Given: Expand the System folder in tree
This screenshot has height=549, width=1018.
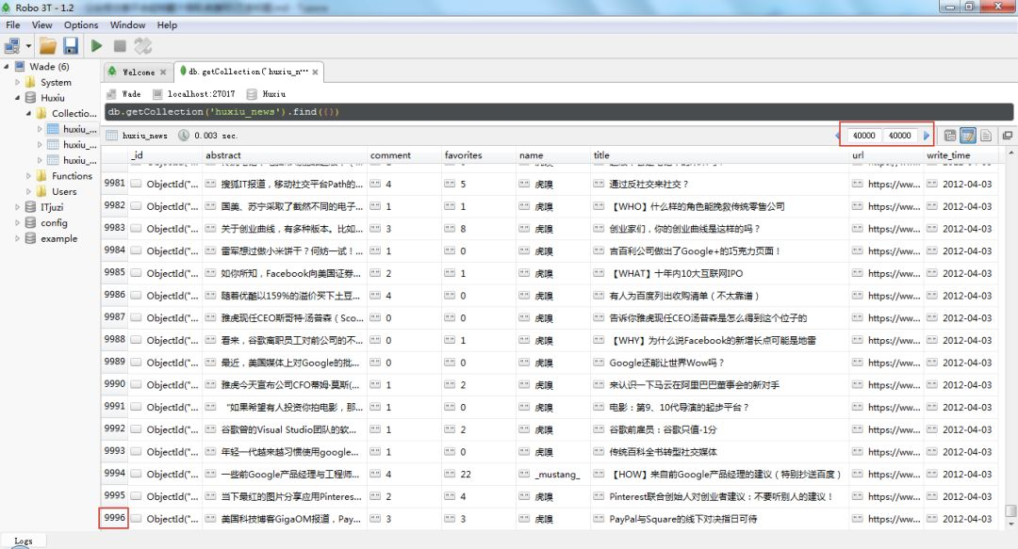Looking at the screenshot, I should click(x=18, y=83).
